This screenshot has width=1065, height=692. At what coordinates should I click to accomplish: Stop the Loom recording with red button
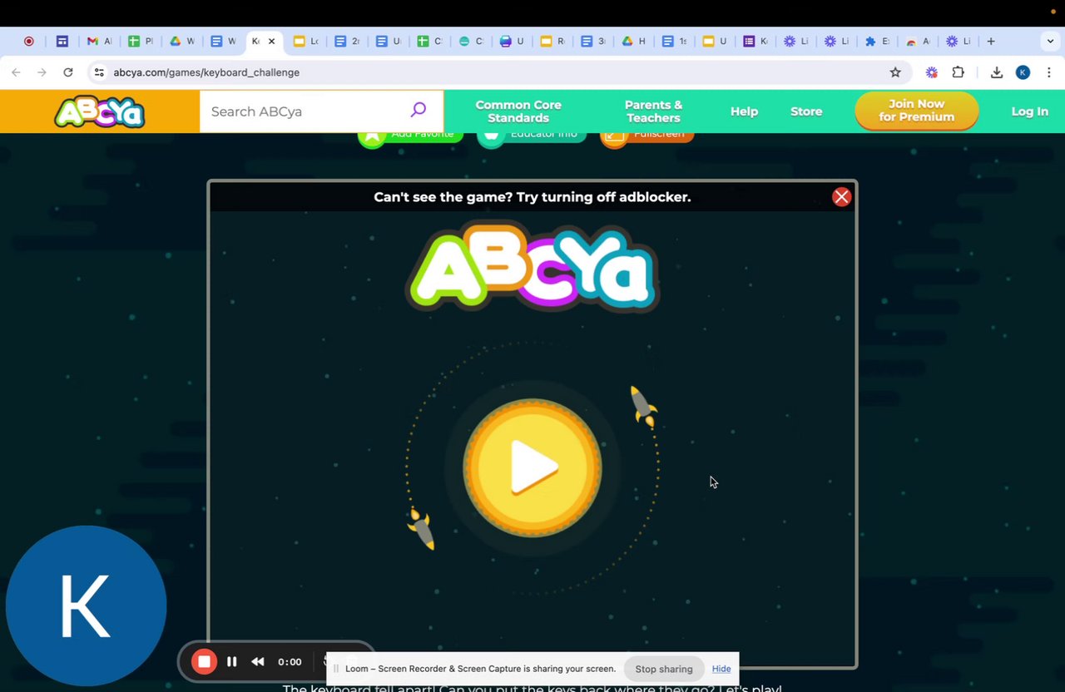coord(204,662)
